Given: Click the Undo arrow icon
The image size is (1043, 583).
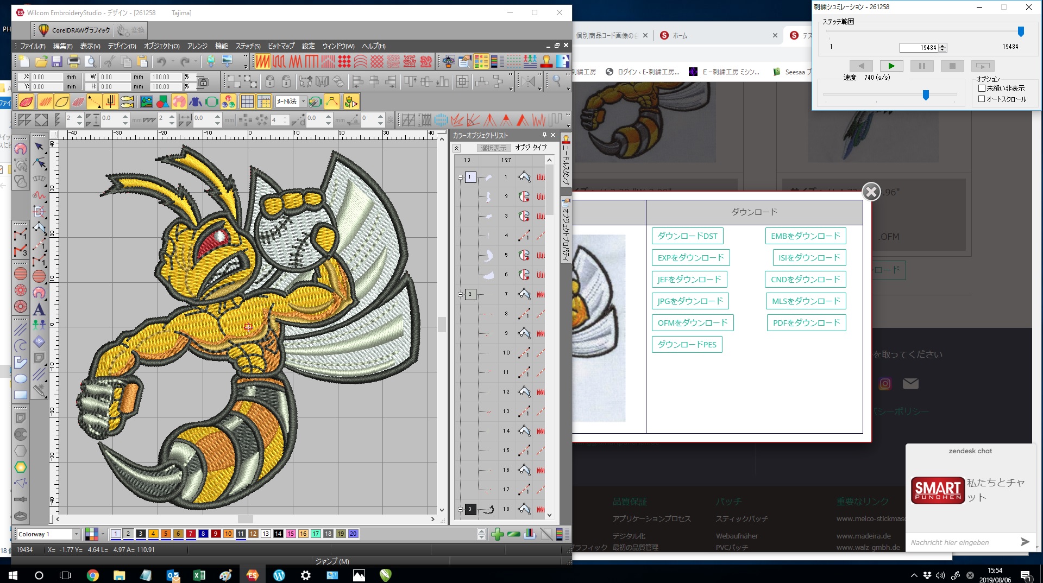Looking at the screenshot, I should 161,61.
